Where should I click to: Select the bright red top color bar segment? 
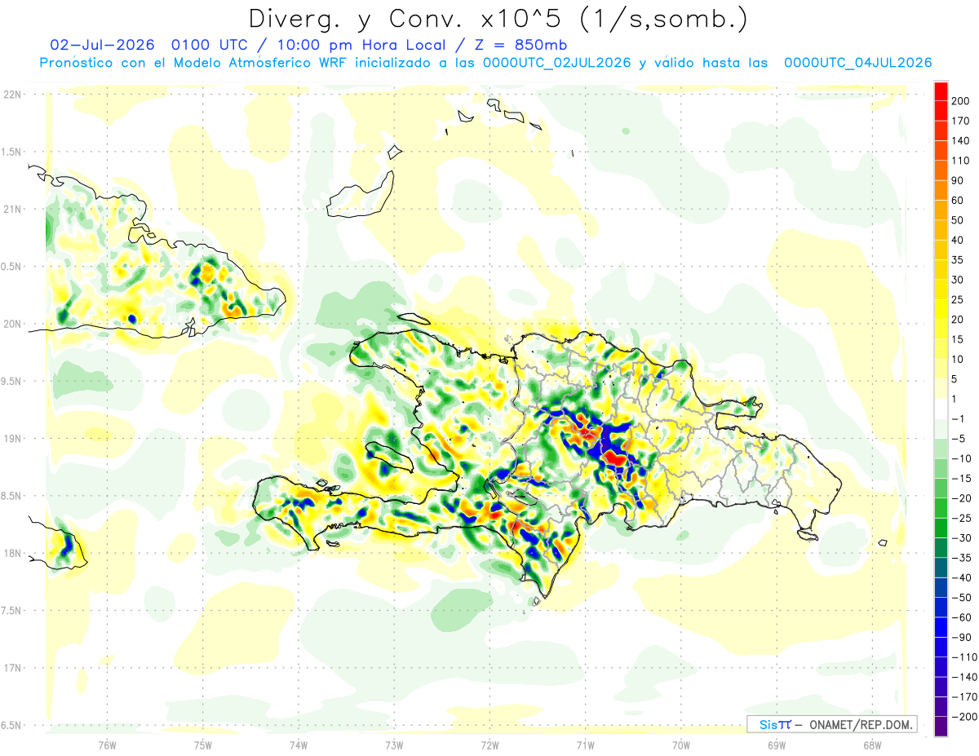[x=941, y=91]
